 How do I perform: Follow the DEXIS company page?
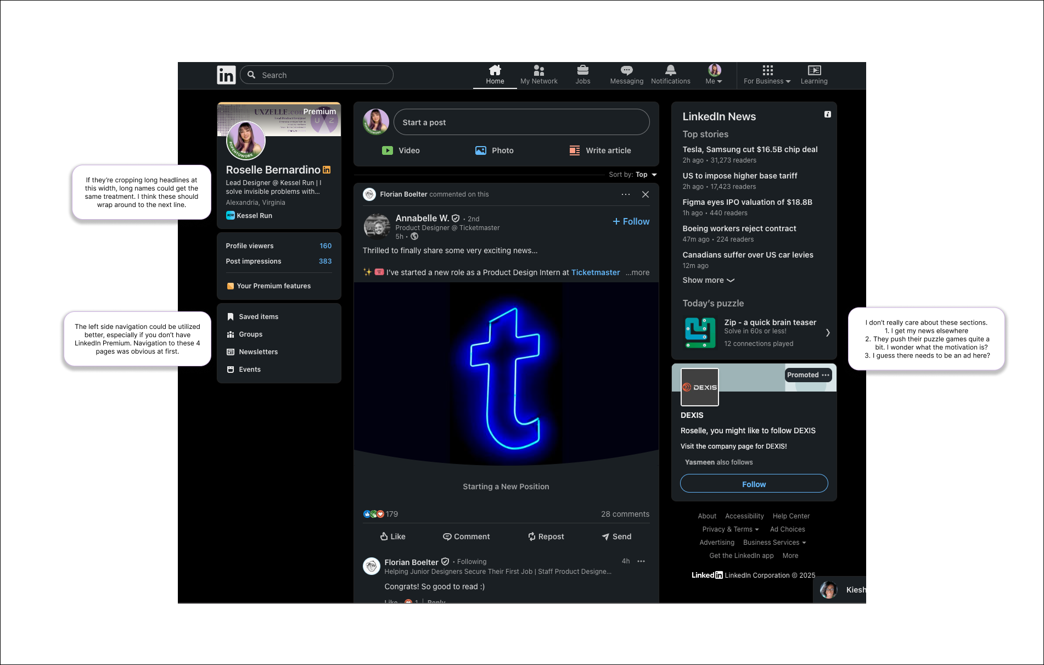tap(754, 484)
